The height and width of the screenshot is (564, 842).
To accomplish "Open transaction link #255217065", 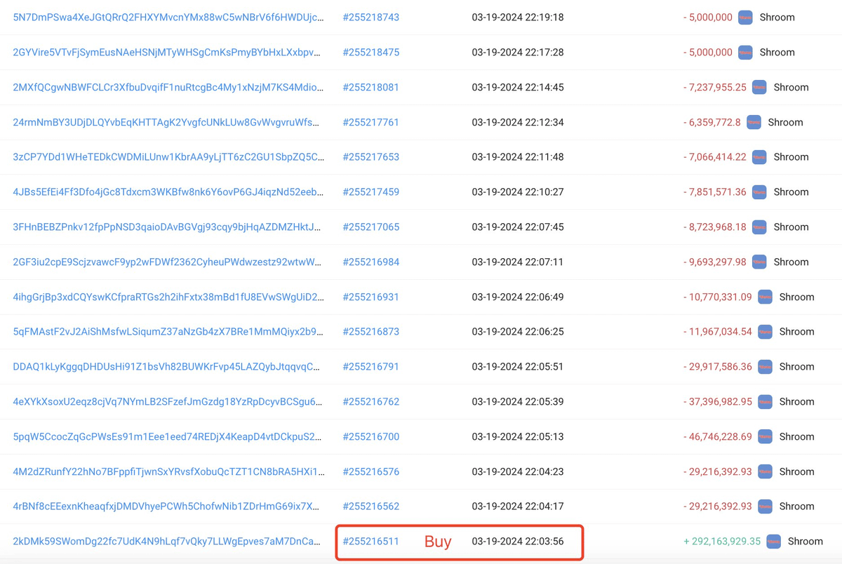I will (371, 227).
